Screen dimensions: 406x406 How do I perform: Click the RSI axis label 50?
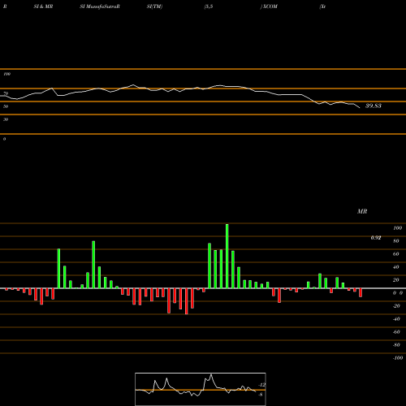[6, 106]
